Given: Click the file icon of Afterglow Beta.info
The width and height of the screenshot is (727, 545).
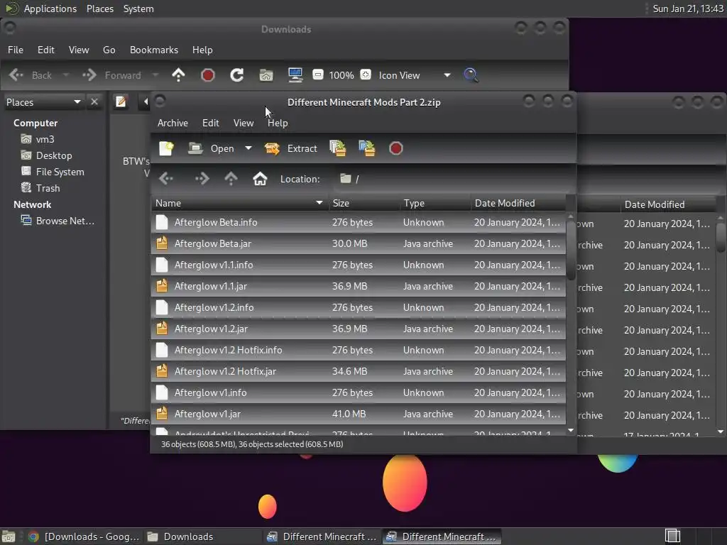Looking at the screenshot, I should pos(162,222).
